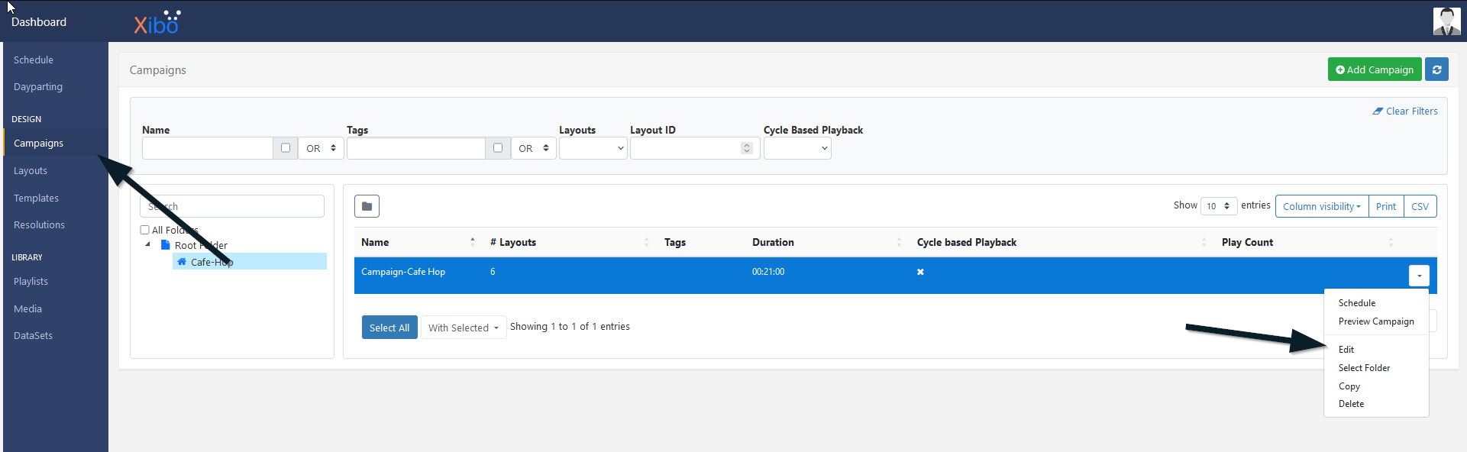Choose Delete from the row menu

[1351, 404]
